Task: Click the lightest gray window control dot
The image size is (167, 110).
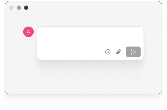Action: click(x=11, y=8)
